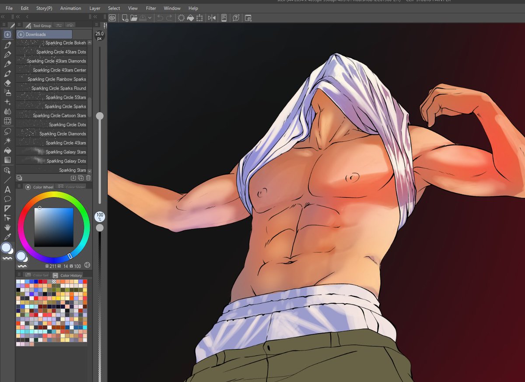Open the Filter menu
Viewport: 525px width, 382px height.
click(x=151, y=8)
